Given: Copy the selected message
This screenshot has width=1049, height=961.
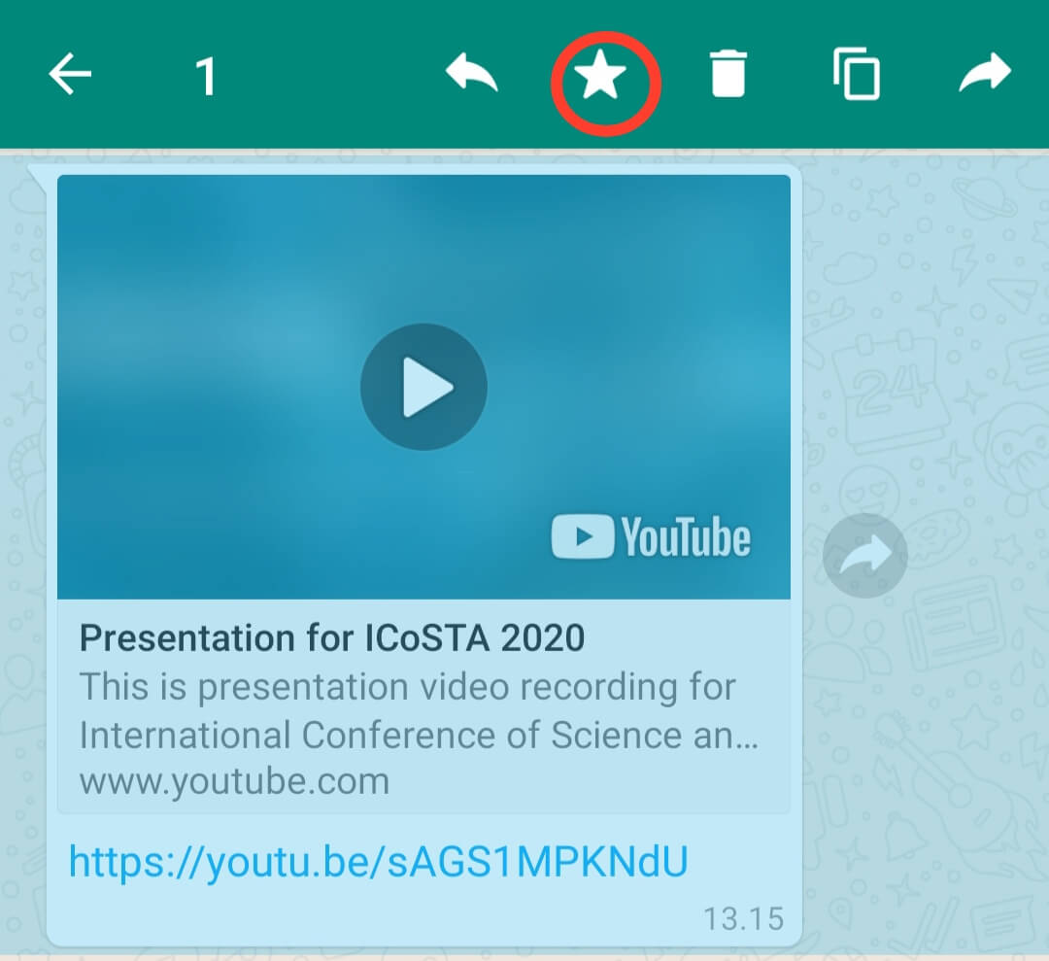Looking at the screenshot, I should click(857, 74).
